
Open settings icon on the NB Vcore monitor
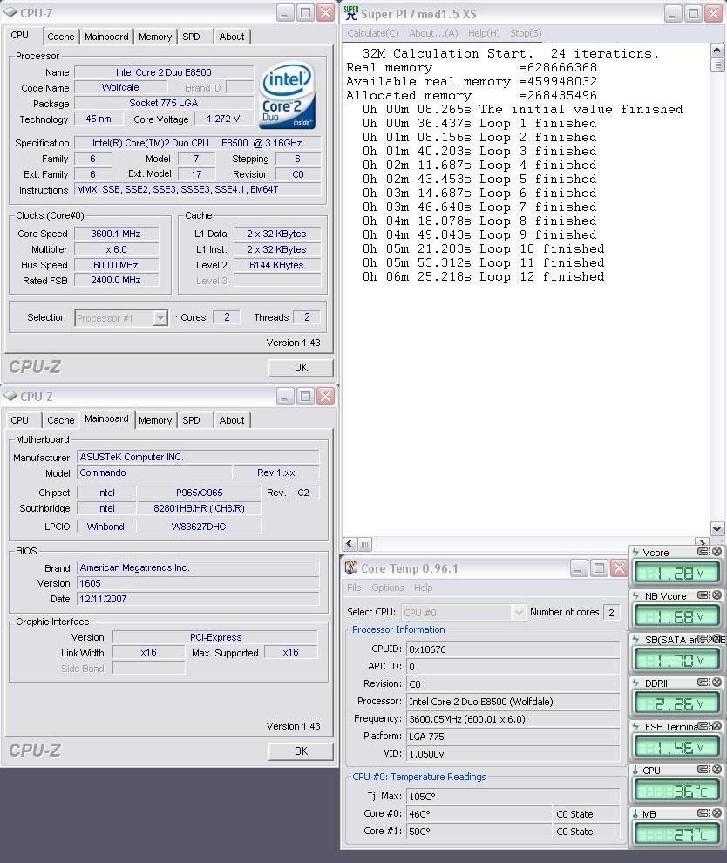pos(703,595)
